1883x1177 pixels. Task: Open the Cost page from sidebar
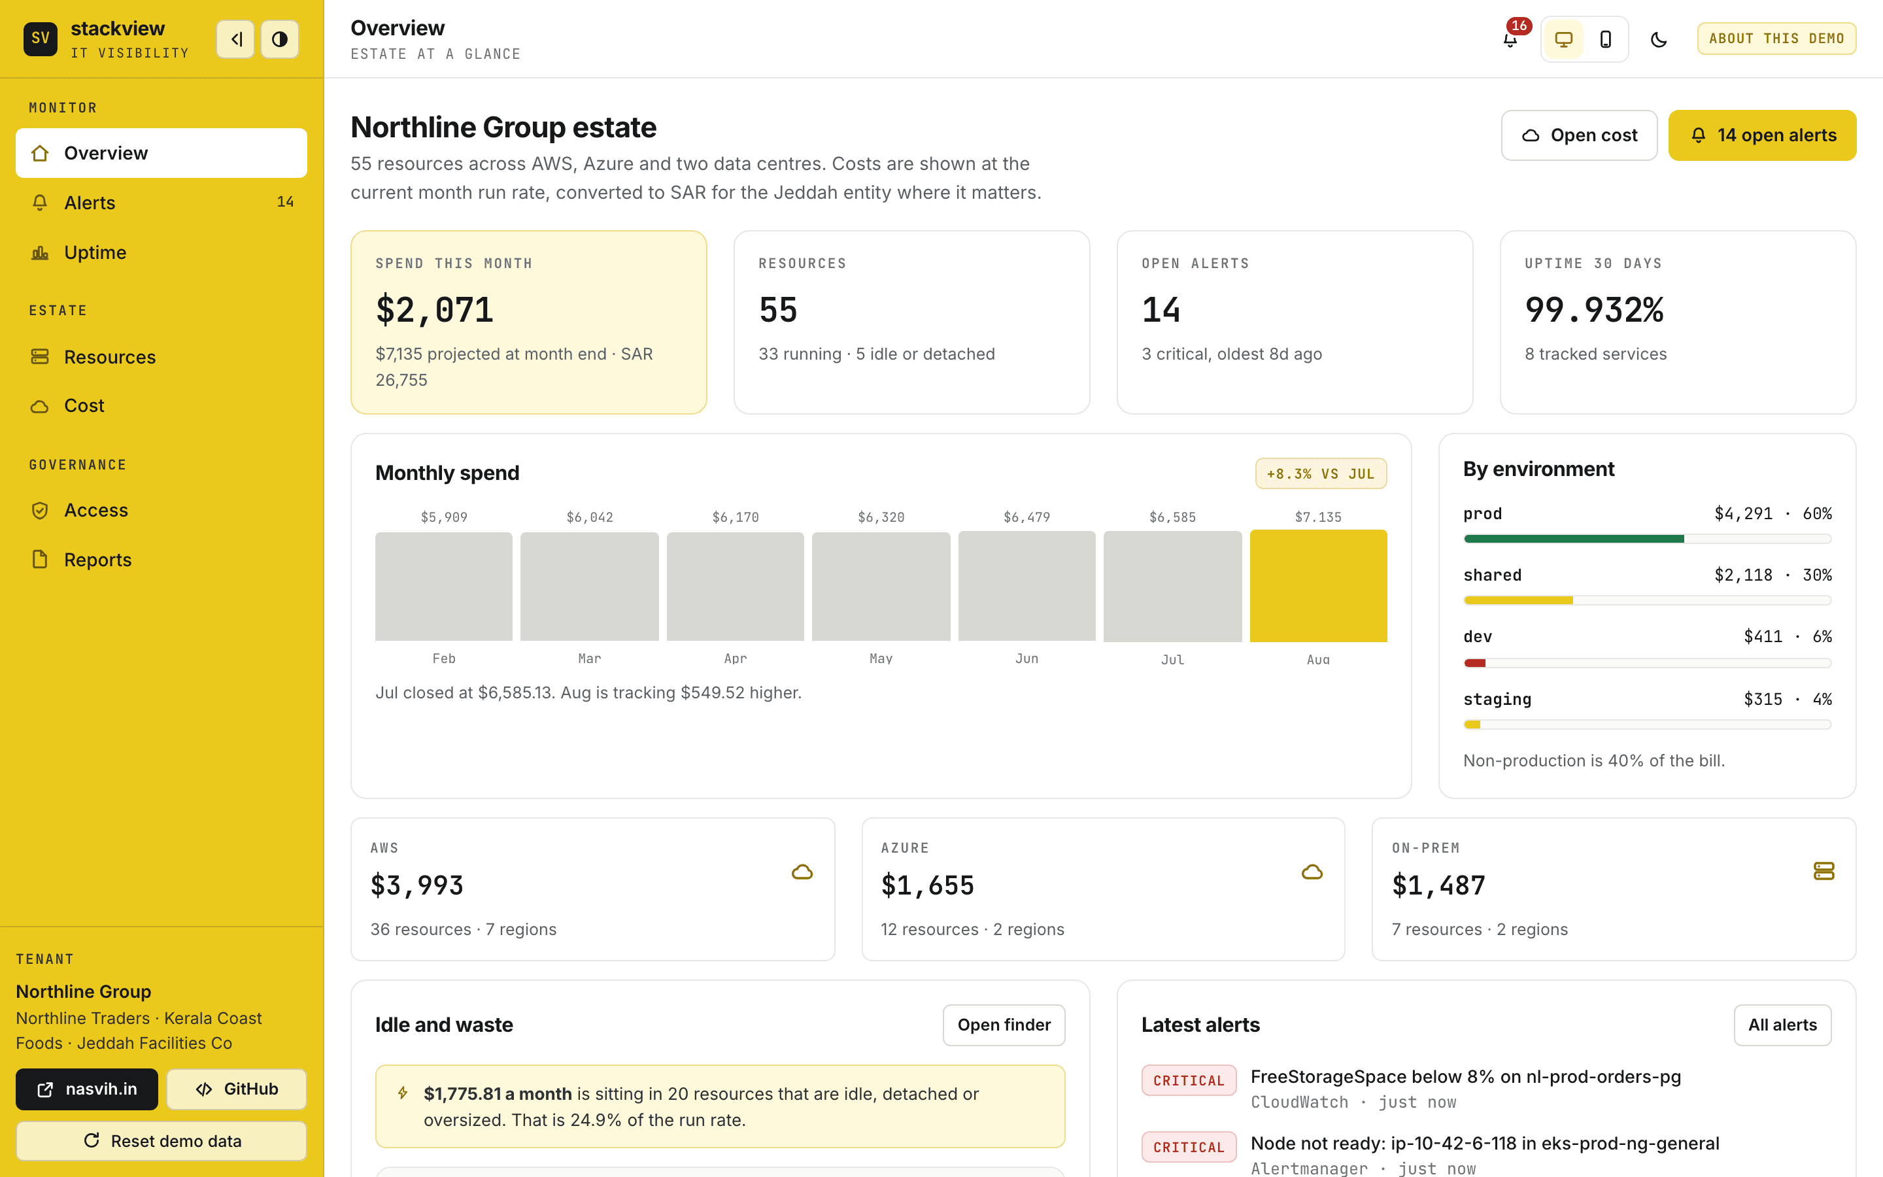pos(161,405)
